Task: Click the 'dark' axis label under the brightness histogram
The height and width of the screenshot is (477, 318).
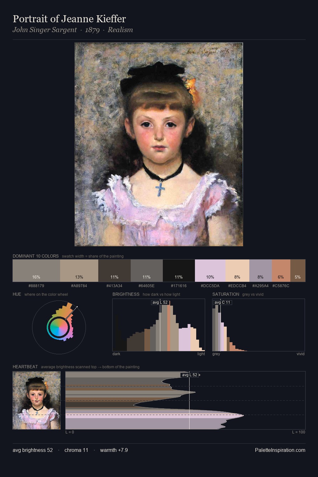Action: coord(116,354)
